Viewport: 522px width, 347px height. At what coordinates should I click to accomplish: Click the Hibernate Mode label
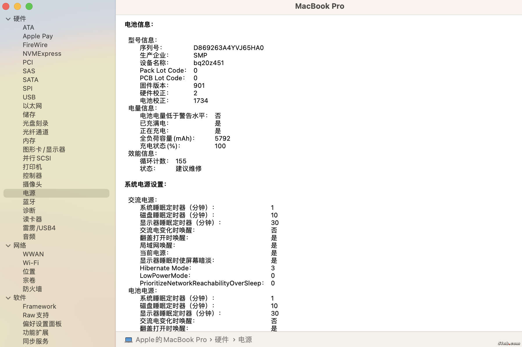click(166, 268)
